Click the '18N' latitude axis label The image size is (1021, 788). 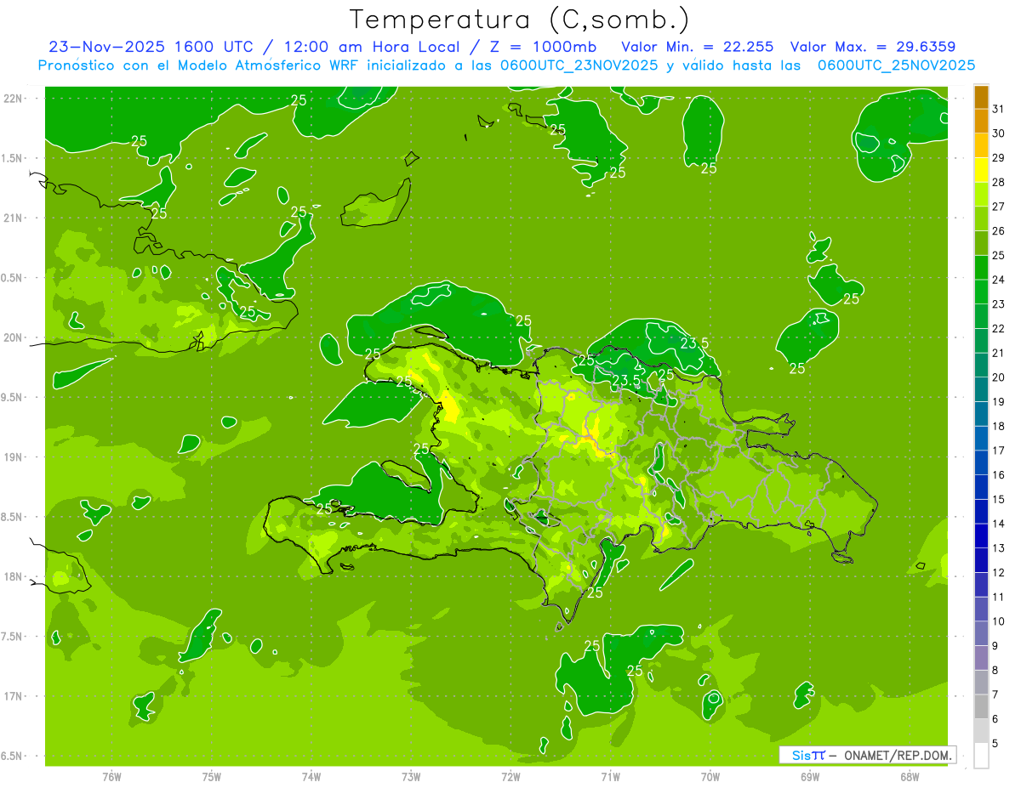[x=12, y=576]
